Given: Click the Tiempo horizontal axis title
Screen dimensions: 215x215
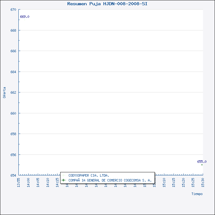Looking at the screenshot, I should click(197, 194).
